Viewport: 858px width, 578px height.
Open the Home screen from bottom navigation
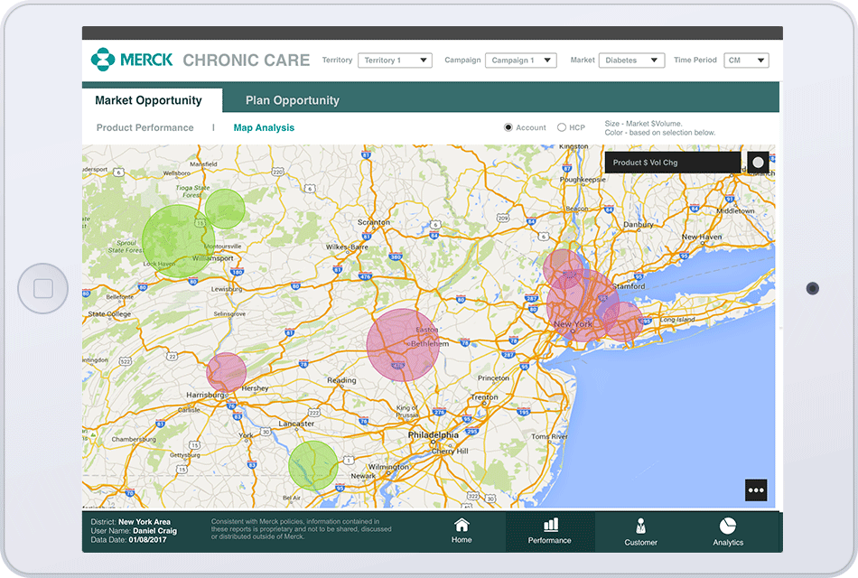[461, 532]
